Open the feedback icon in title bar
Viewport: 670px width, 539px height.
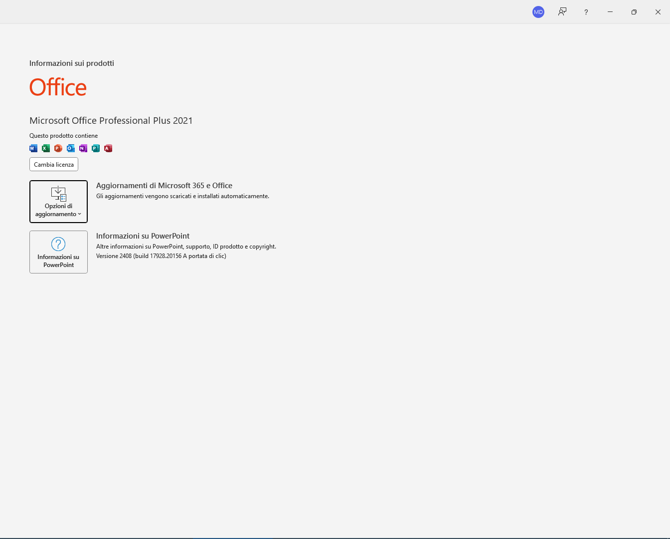click(x=562, y=12)
